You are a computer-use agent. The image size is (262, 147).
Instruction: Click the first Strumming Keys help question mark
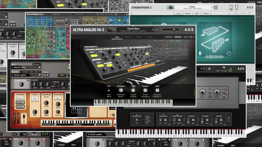point(55,125)
